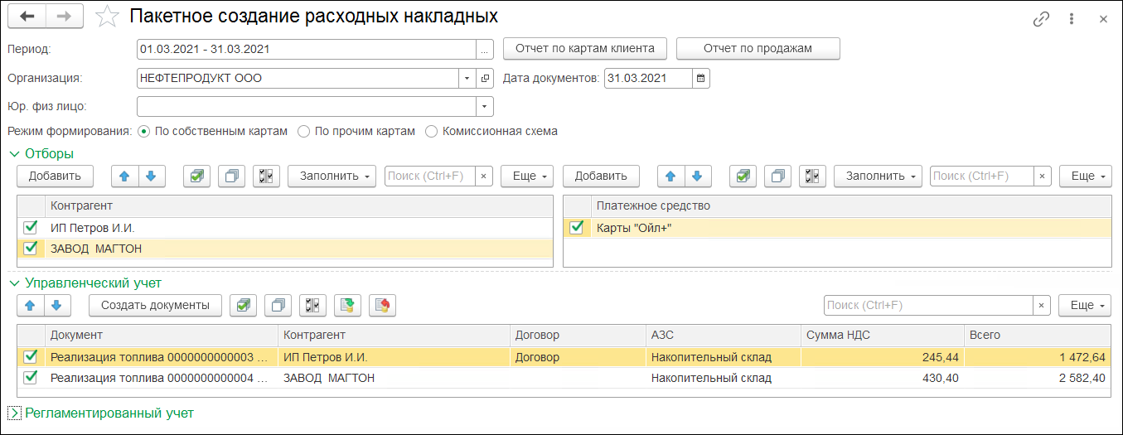This screenshot has height=435, width=1123.
Task: Click the Создать документы button
Action: click(x=155, y=305)
